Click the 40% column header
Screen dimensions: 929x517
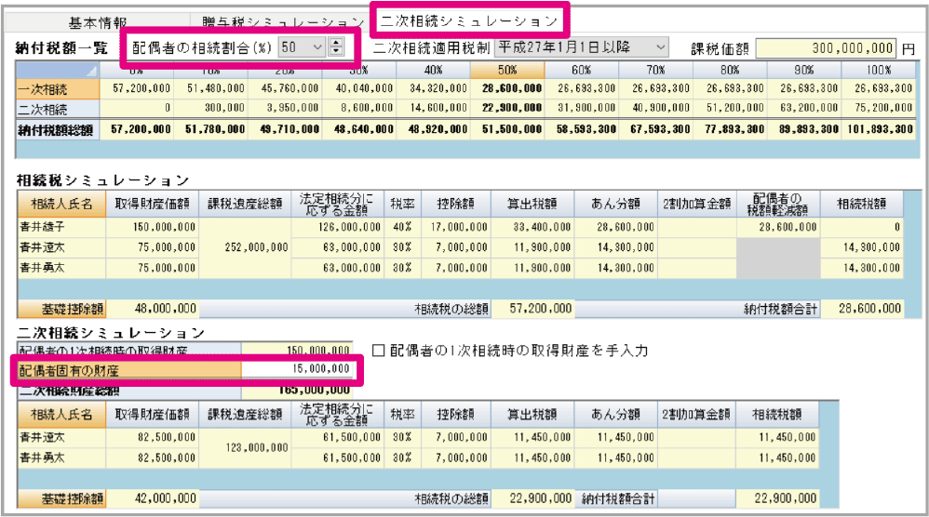433,71
